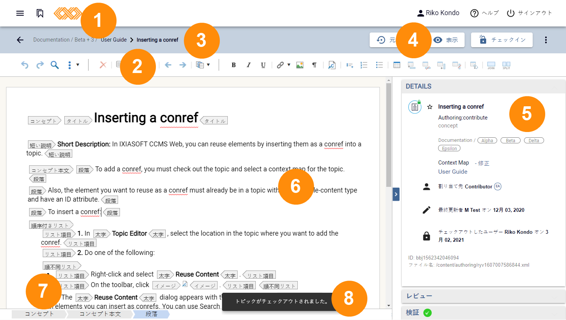Screen dimensions: 566x320
Task: Delete the table column
Action: (x=457, y=65)
